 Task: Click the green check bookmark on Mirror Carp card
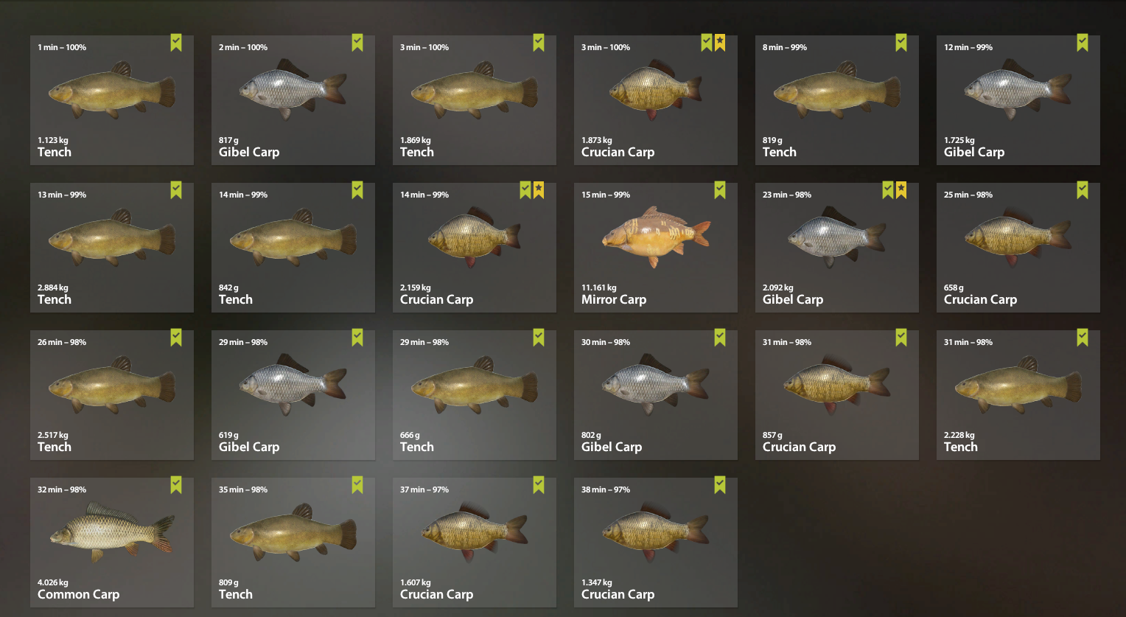(x=720, y=190)
